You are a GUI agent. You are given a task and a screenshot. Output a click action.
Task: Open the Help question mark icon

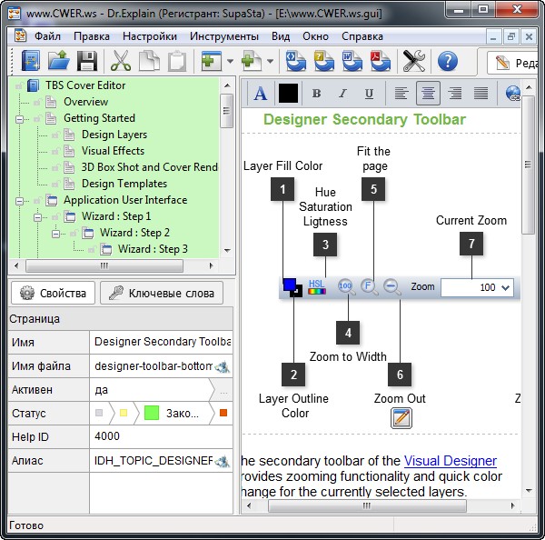[447, 61]
